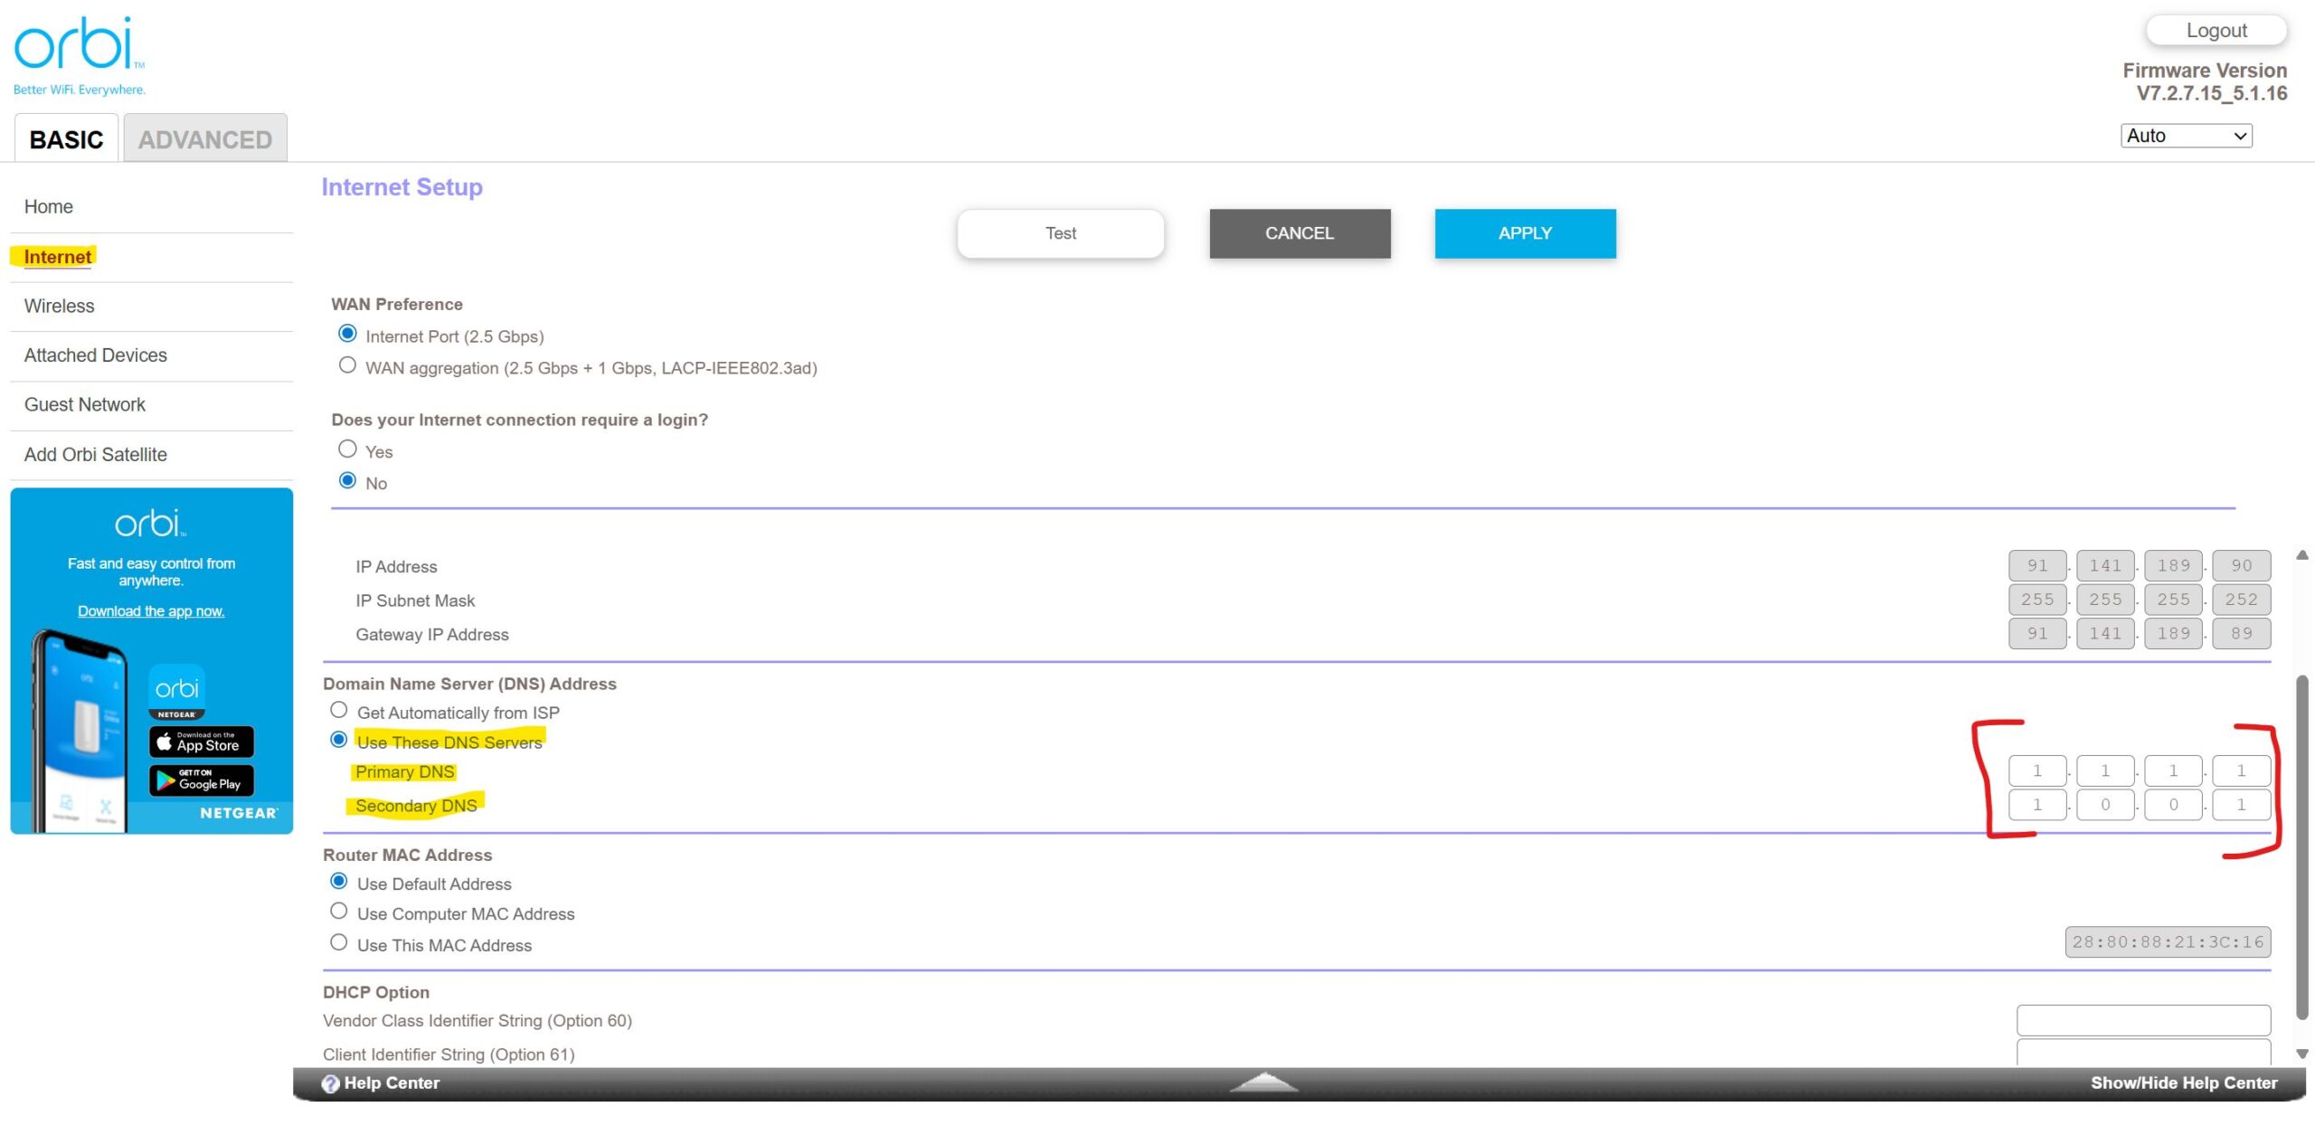Select Yes for Internet login requirement
Image resolution: width=2315 pixels, height=1125 pixels.
click(347, 449)
